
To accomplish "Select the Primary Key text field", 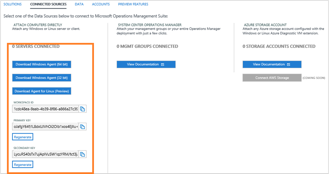I will click(x=45, y=127).
